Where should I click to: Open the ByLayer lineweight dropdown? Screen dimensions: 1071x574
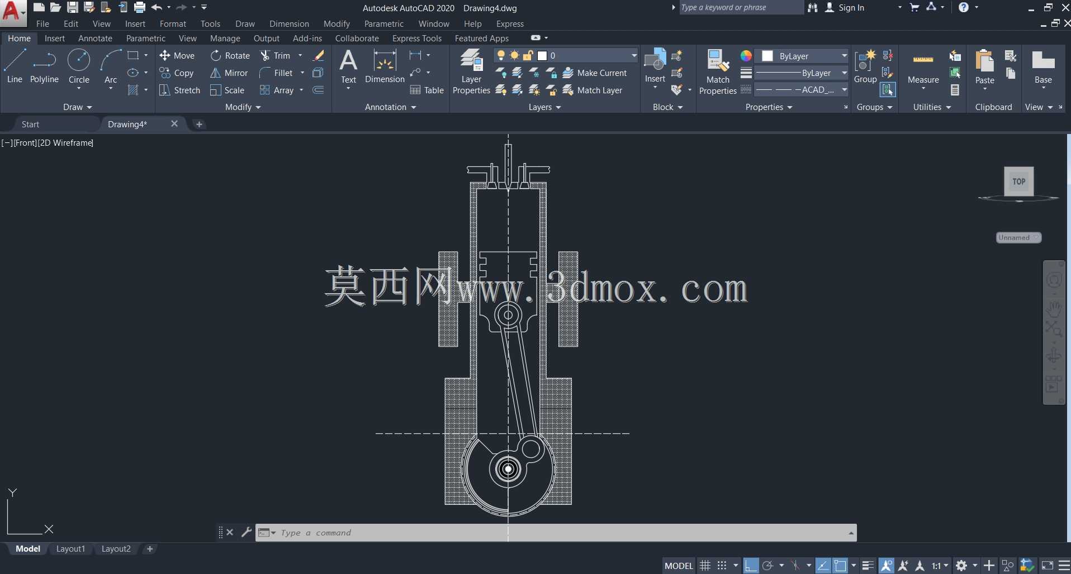[844, 73]
